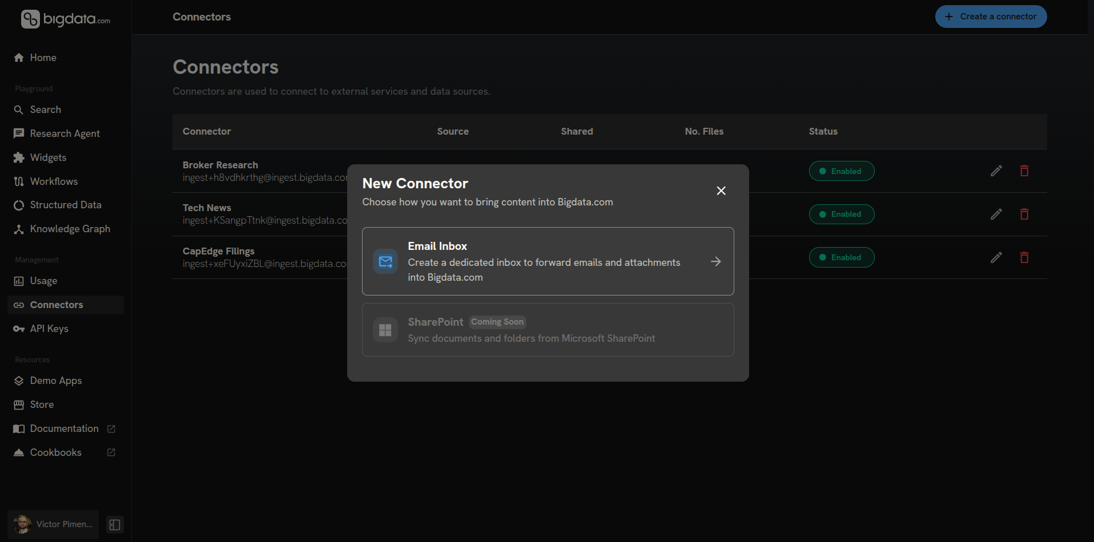Click the Connectors link icon

pos(19,305)
